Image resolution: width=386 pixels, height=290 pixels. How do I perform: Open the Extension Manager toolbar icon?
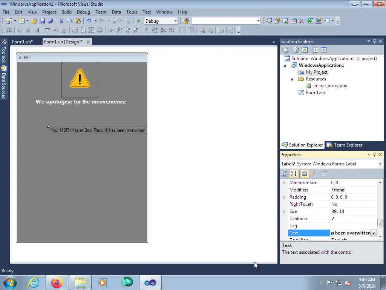point(318,21)
